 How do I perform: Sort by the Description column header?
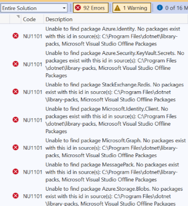pos(116,19)
